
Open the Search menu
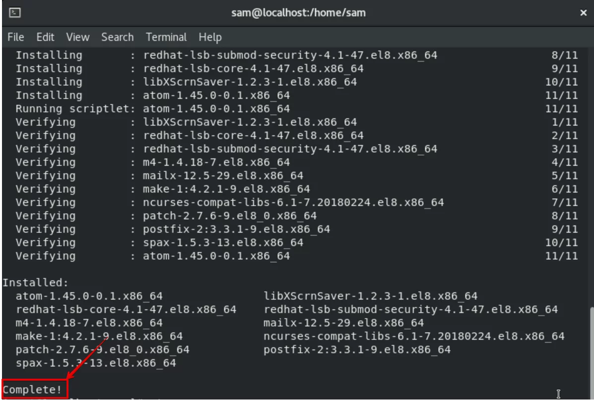(118, 37)
